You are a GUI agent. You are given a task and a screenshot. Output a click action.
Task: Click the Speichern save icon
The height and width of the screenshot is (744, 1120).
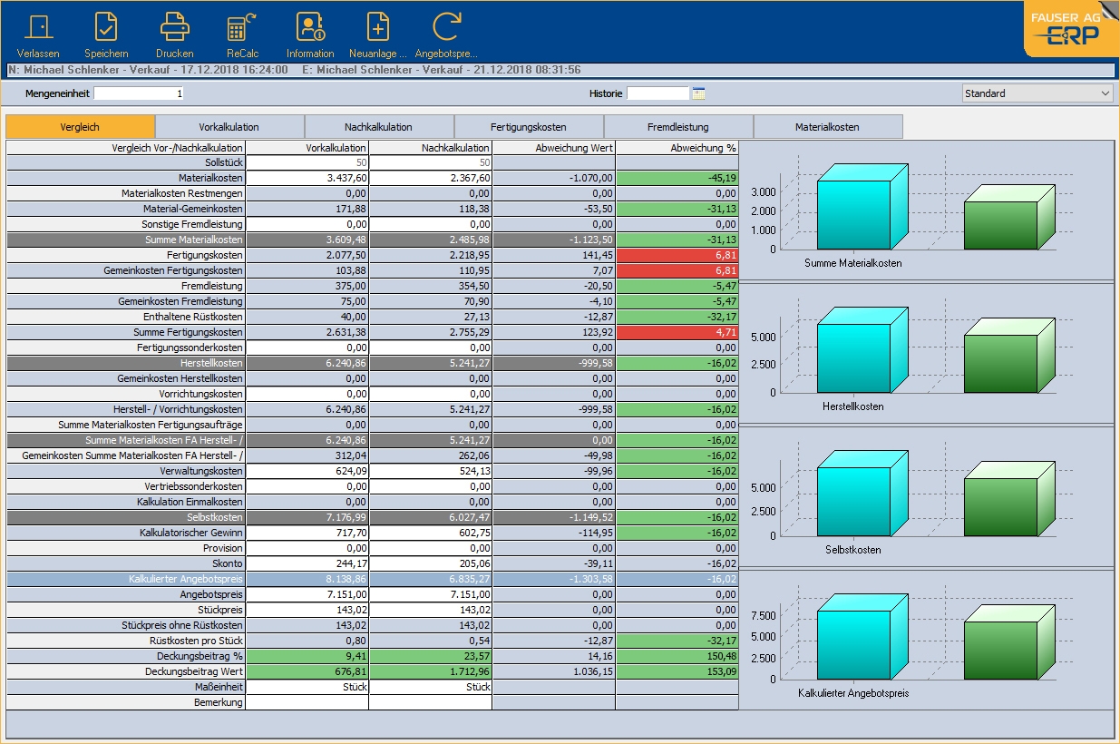tap(106, 27)
